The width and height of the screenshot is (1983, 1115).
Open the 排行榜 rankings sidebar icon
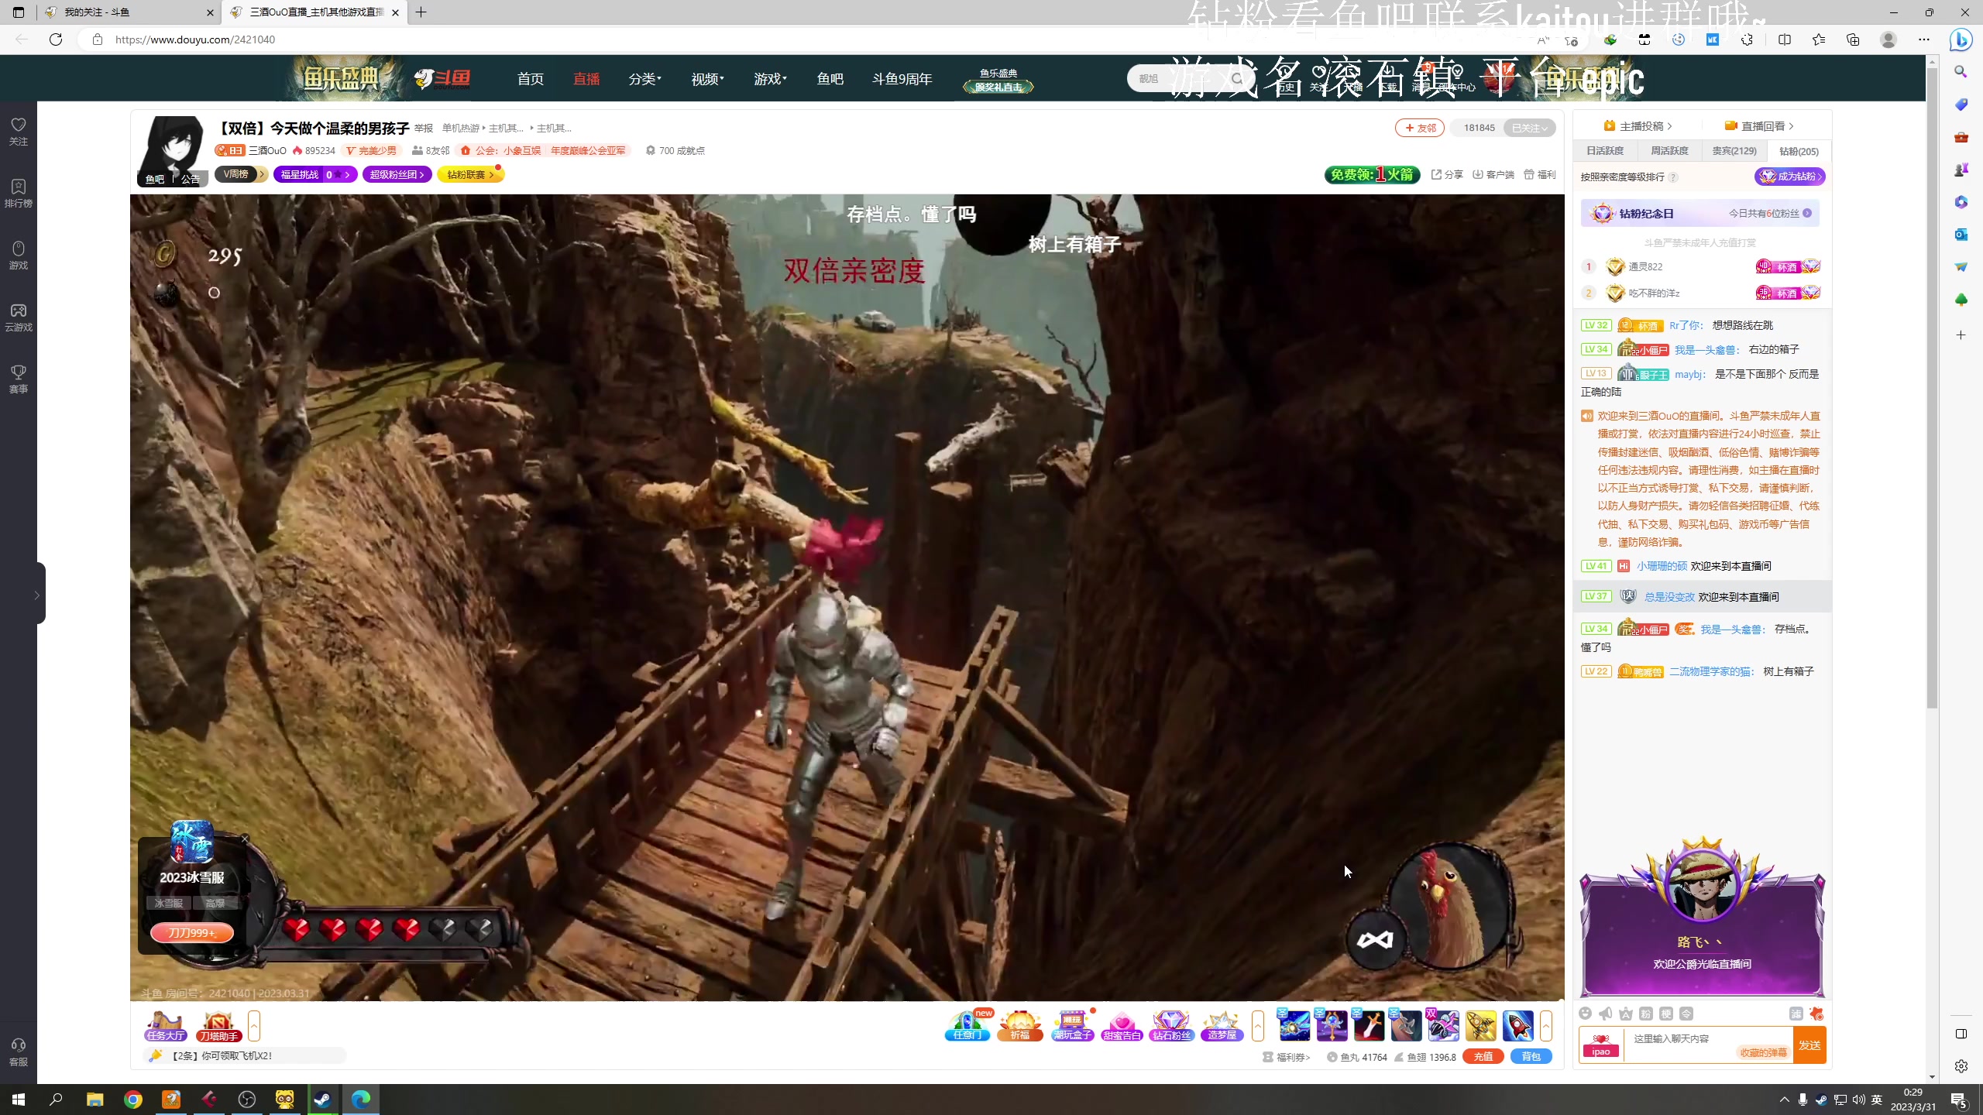19,193
